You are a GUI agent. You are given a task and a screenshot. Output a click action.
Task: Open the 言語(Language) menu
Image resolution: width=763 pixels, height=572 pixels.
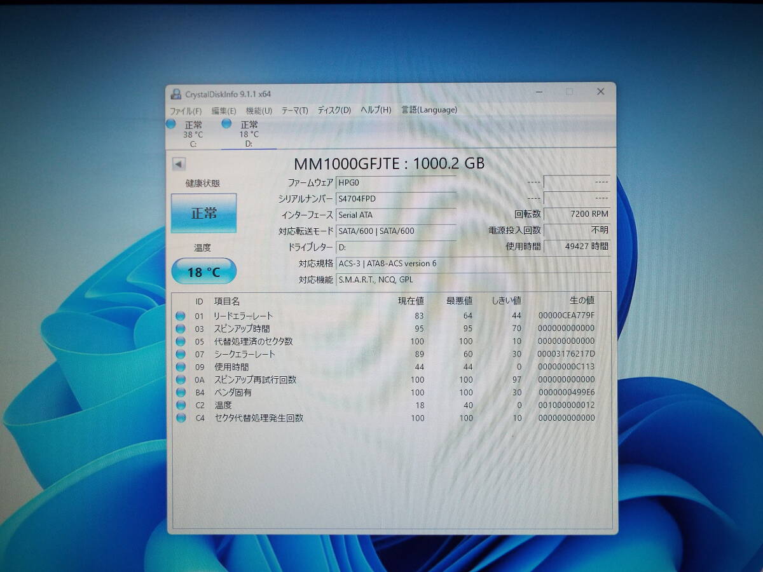429,110
